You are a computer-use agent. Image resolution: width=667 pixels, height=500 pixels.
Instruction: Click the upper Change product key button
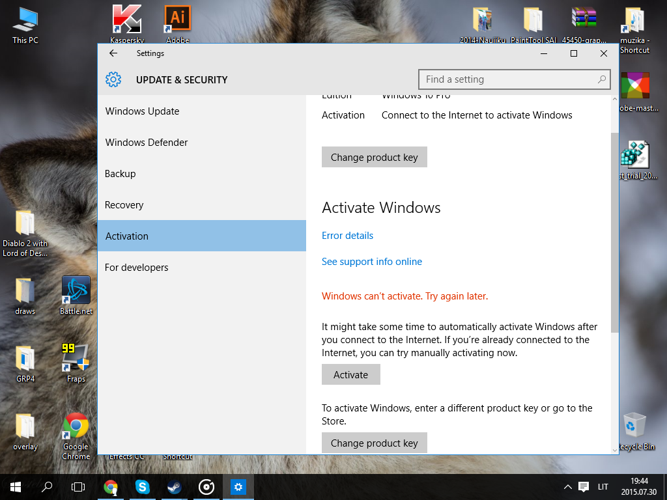pos(375,157)
